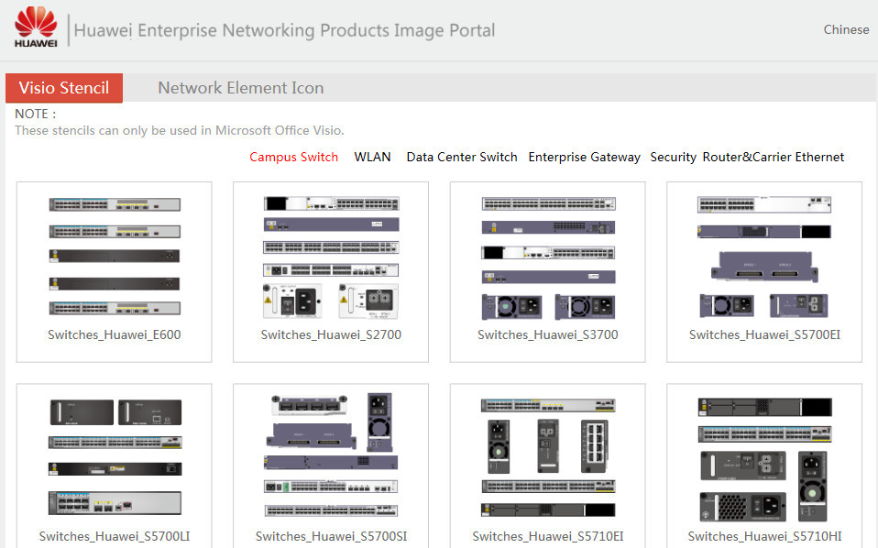
Task: Click the portal title text
Action: (x=284, y=30)
